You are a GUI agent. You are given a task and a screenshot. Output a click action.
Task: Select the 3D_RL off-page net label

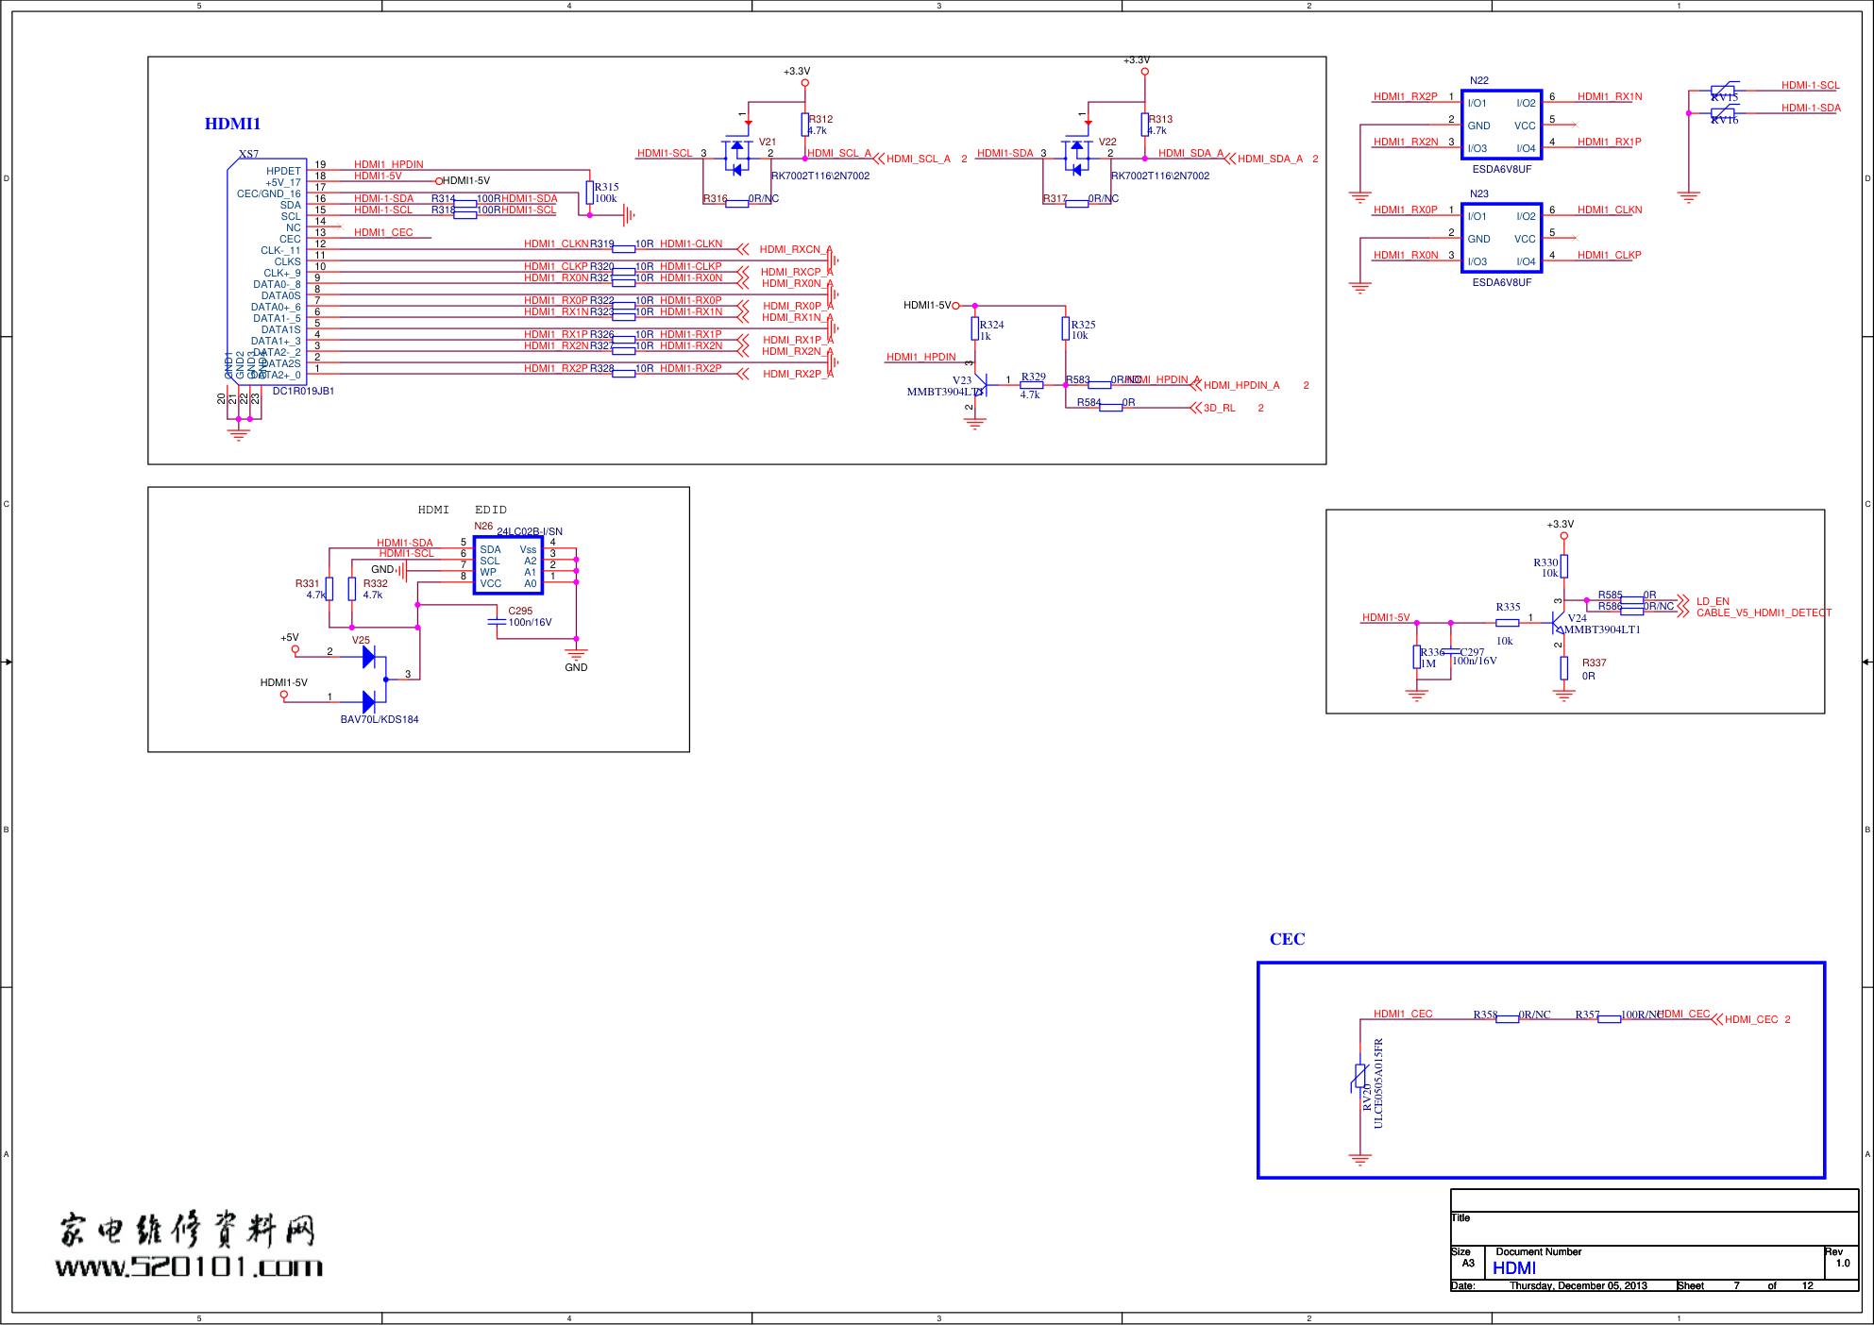1219,408
